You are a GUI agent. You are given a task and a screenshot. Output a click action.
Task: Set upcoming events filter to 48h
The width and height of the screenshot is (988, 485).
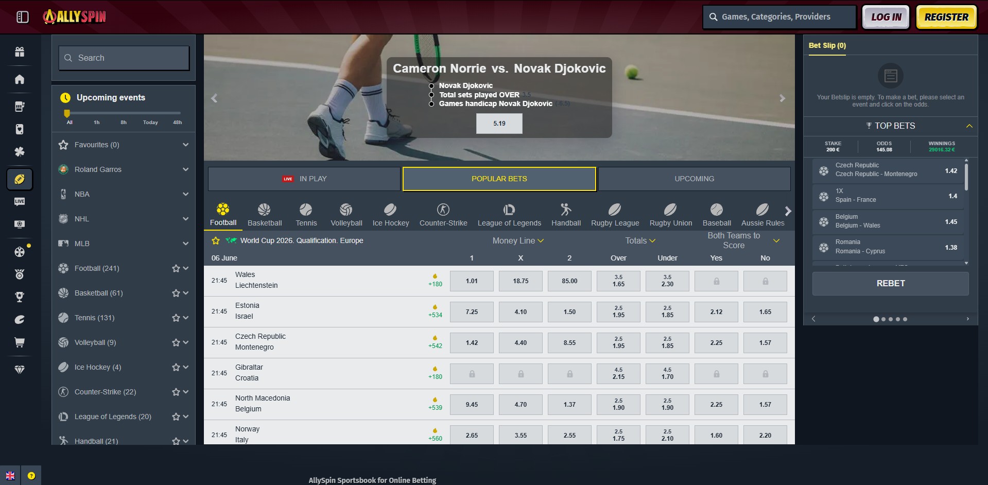coord(178,122)
